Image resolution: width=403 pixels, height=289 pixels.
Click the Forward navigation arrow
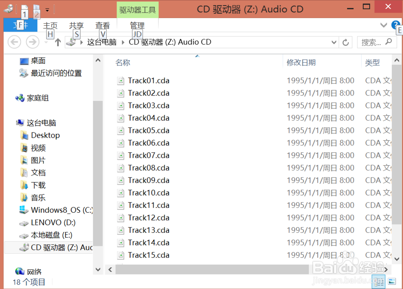33,42
